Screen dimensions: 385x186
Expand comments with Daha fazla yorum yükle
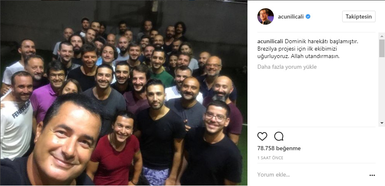pos(287,67)
